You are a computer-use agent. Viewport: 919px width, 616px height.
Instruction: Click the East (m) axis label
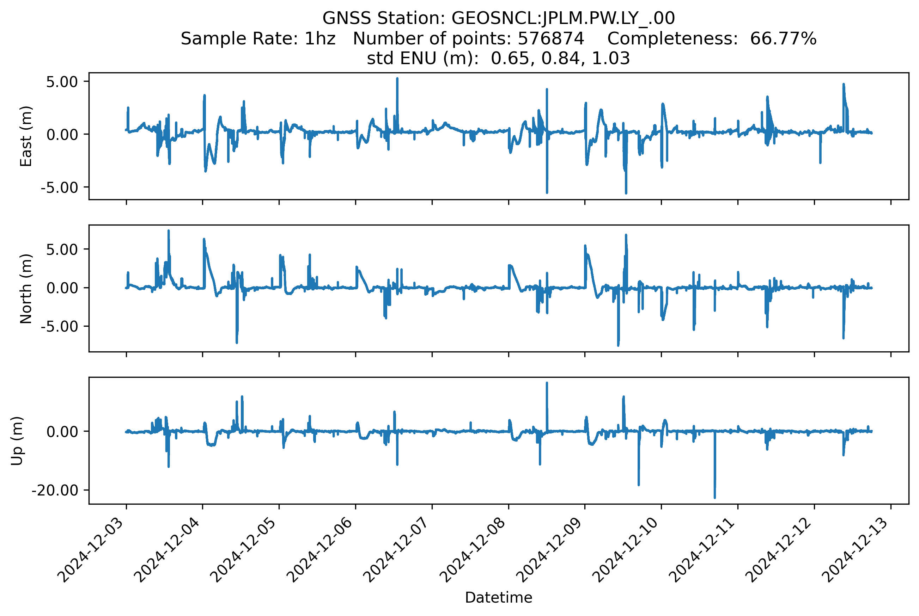[26, 136]
